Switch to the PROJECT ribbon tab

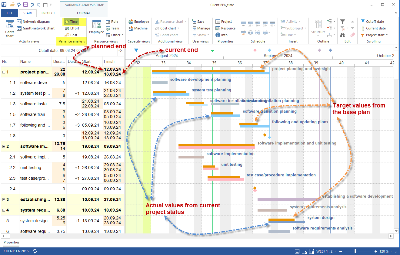pyautogui.click(x=48, y=13)
